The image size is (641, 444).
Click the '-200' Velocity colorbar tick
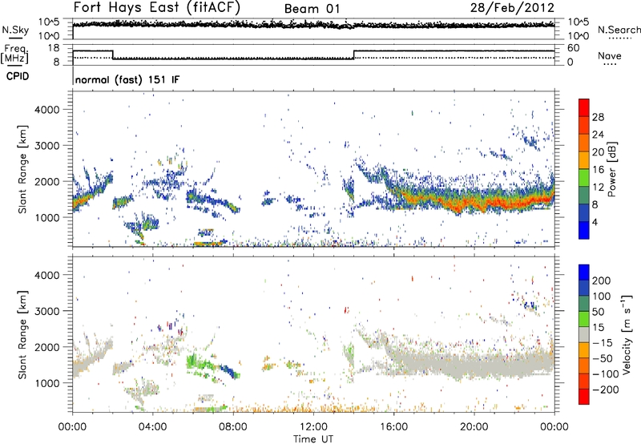pyautogui.click(x=604, y=390)
